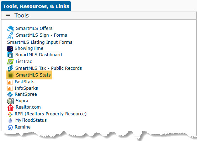
Task: Open SmartMLS Sign - Forms link
Action: point(42,35)
